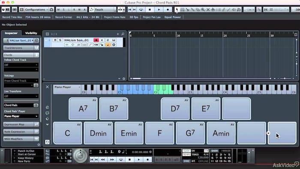This screenshot has height=169, width=300.
Task: Click SHOW markers button in transport
Action: 214,151
